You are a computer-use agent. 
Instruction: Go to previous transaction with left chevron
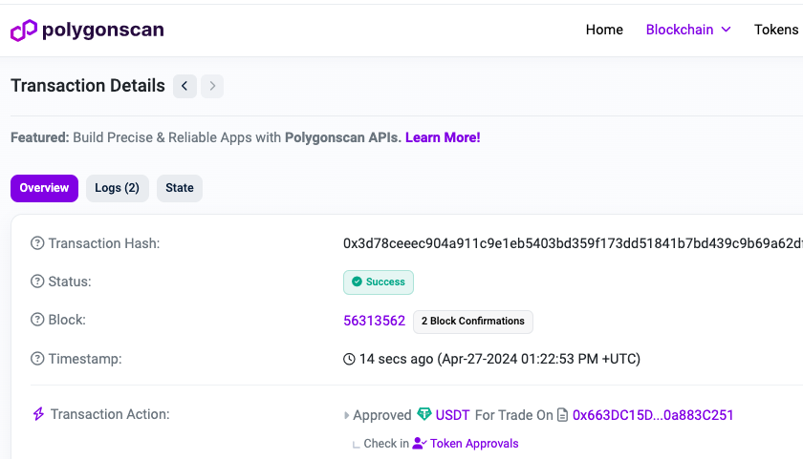184,86
